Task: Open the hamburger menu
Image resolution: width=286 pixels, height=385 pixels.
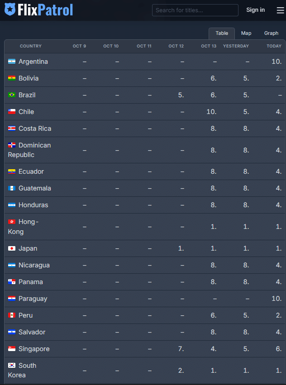Action: pyautogui.click(x=281, y=10)
